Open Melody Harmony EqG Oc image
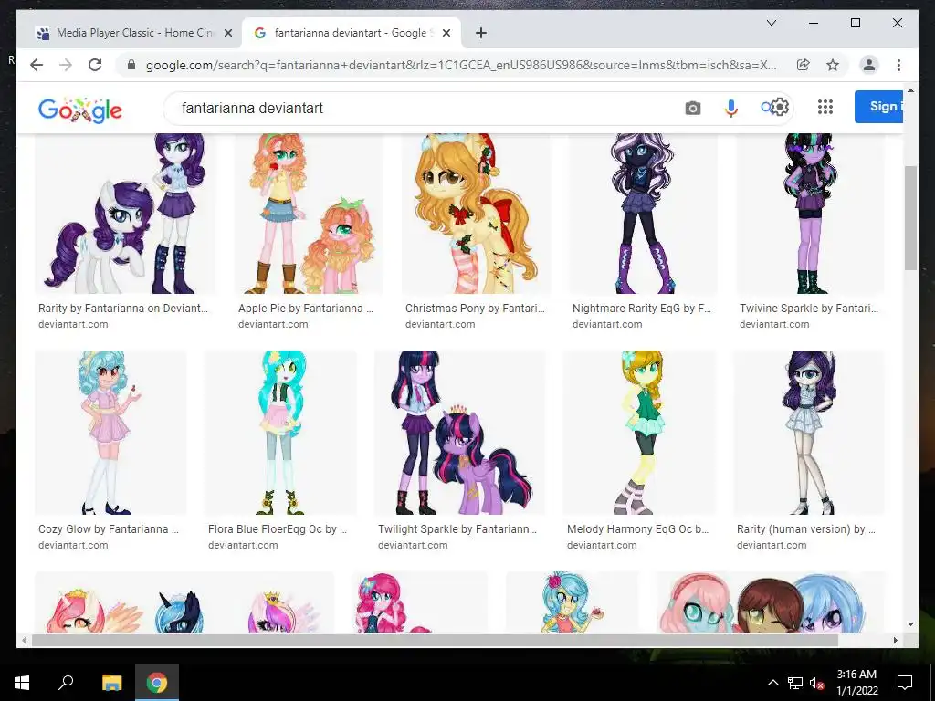This screenshot has width=935, height=701. pyautogui.click(x=638, y=433)
